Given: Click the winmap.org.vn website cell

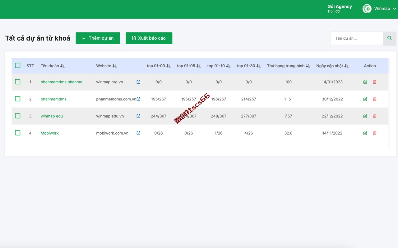Looking at the screenshot, I should [109, 82].
